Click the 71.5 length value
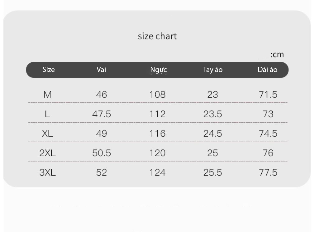Screen dimensions: 314x232 [x=268, y=94]
